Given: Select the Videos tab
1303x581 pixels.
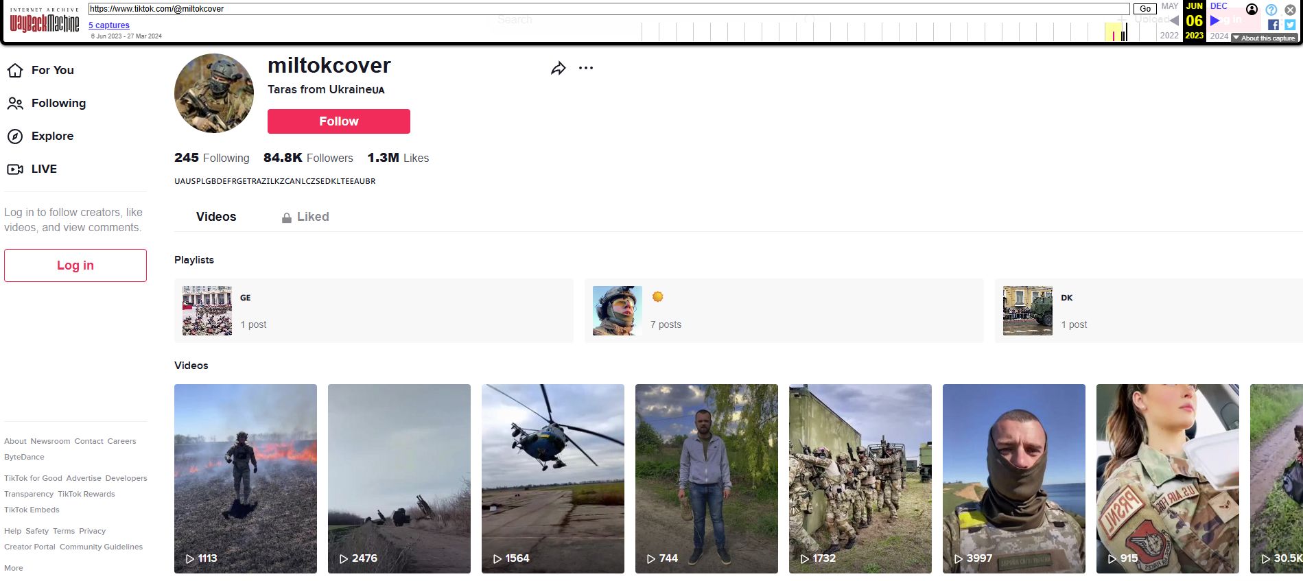Looking at the screenshot, I should click(x=216, y=217).
